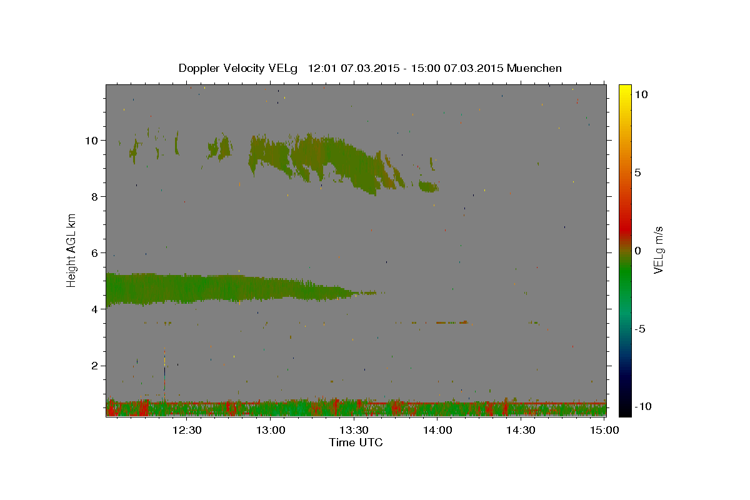Click the 'VELg m/s' colorbar title
This screenshot has width=750, height=500.
(x=658, y=250)
